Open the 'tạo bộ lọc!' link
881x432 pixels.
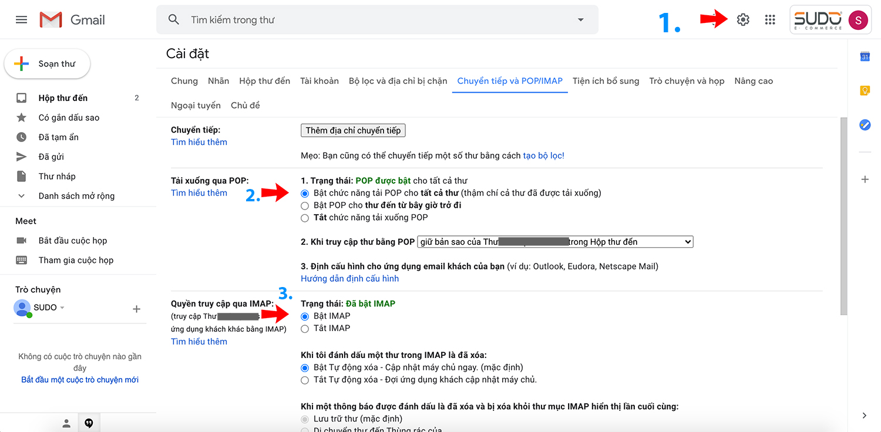point(543,155)
